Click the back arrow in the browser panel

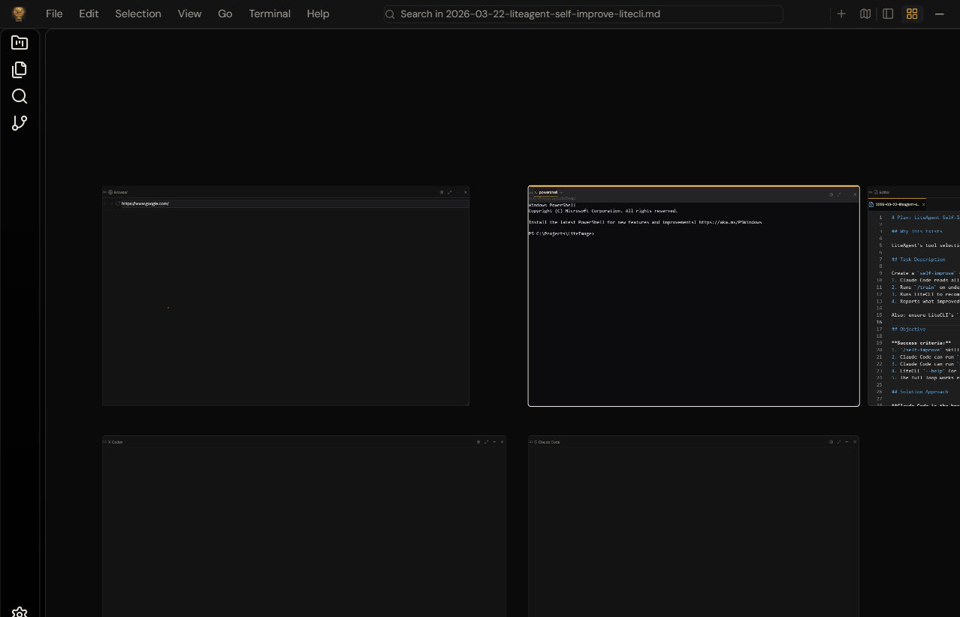106,203
